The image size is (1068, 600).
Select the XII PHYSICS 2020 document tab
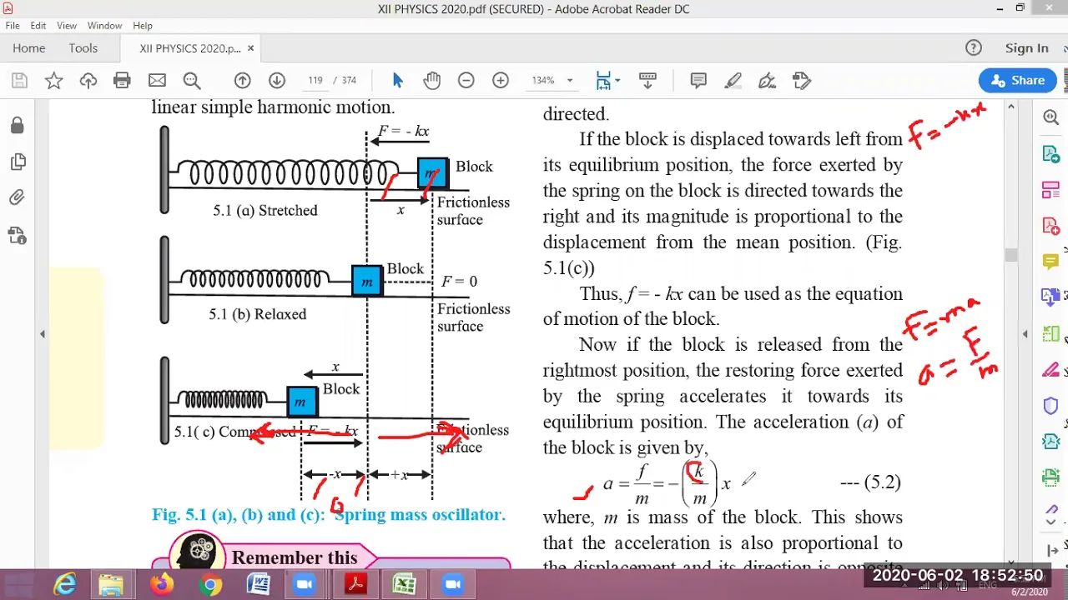(190, 48)
